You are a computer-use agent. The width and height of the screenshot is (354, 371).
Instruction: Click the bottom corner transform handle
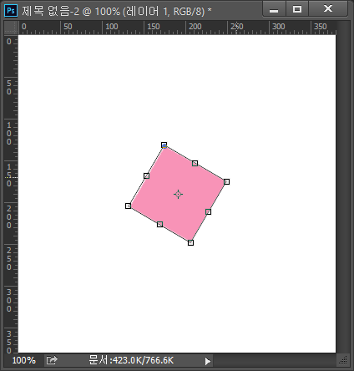[x=190, y=242]
